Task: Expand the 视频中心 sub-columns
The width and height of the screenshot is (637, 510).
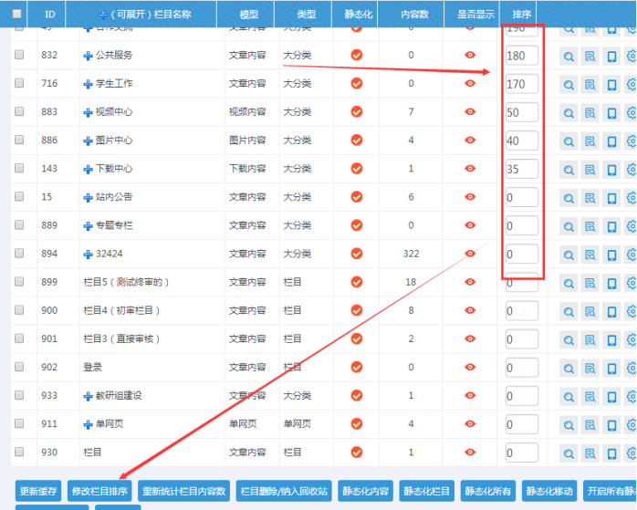Action: pos(89,113)
